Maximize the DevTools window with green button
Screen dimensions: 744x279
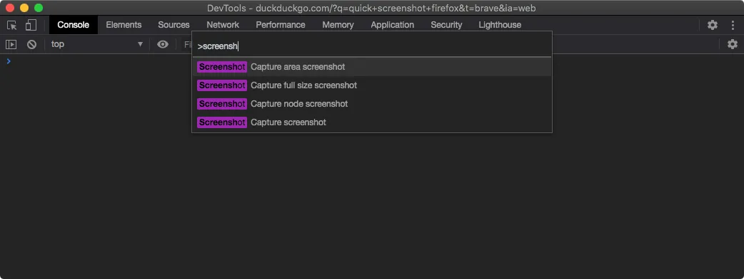pyautogui.click(x=39, y=8)
